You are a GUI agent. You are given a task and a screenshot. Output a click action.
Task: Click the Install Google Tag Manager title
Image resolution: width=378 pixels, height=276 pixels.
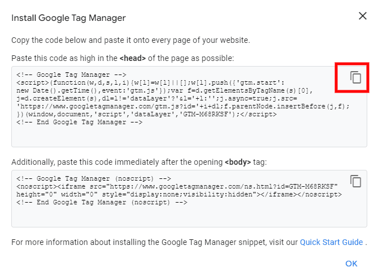pyautogui.click(x=68, y=18)
